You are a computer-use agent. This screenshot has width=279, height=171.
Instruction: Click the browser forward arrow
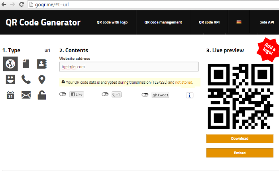(12, 4)
